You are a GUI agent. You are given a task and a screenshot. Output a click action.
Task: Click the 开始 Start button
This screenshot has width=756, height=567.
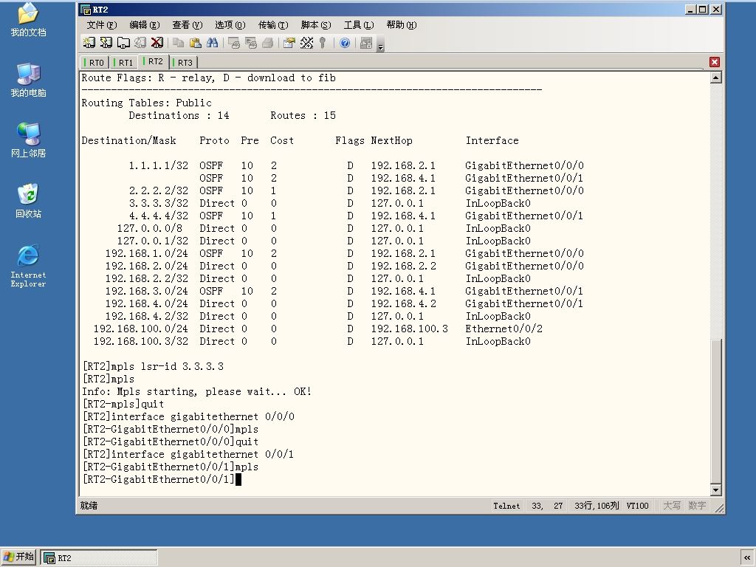point(18,557)
